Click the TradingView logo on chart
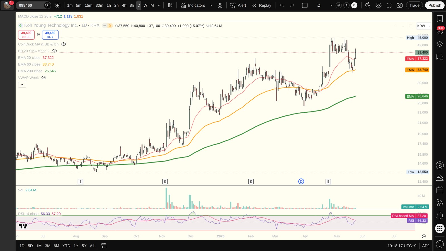446x251 pixels. 23,226
